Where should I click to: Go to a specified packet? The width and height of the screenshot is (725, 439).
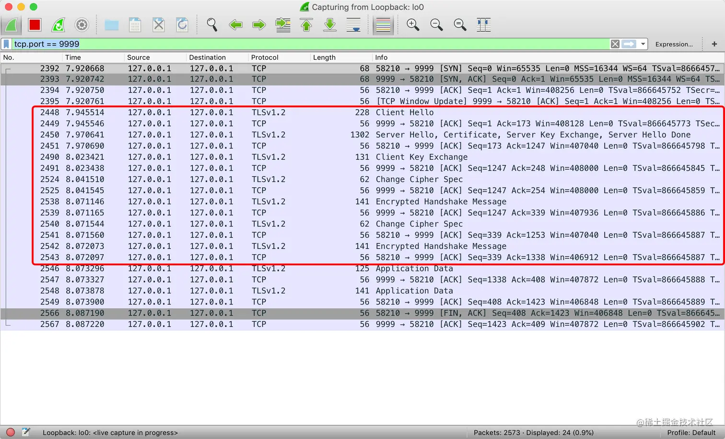(283, 25)
